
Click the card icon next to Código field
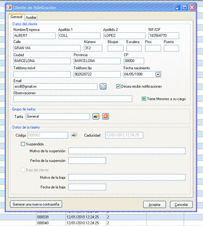coord(74,135)
